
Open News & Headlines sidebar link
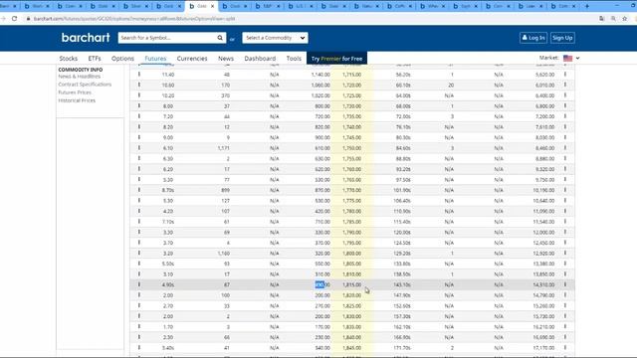coord(80,77)
